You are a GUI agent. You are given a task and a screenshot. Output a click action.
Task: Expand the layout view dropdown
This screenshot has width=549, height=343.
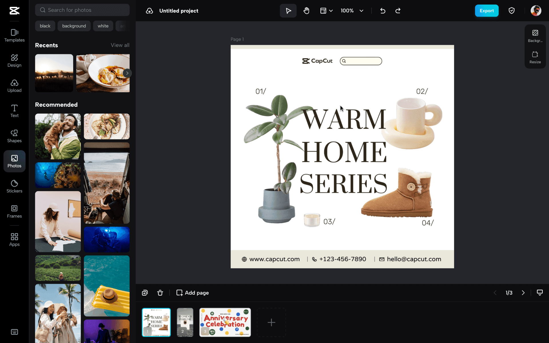326,11
